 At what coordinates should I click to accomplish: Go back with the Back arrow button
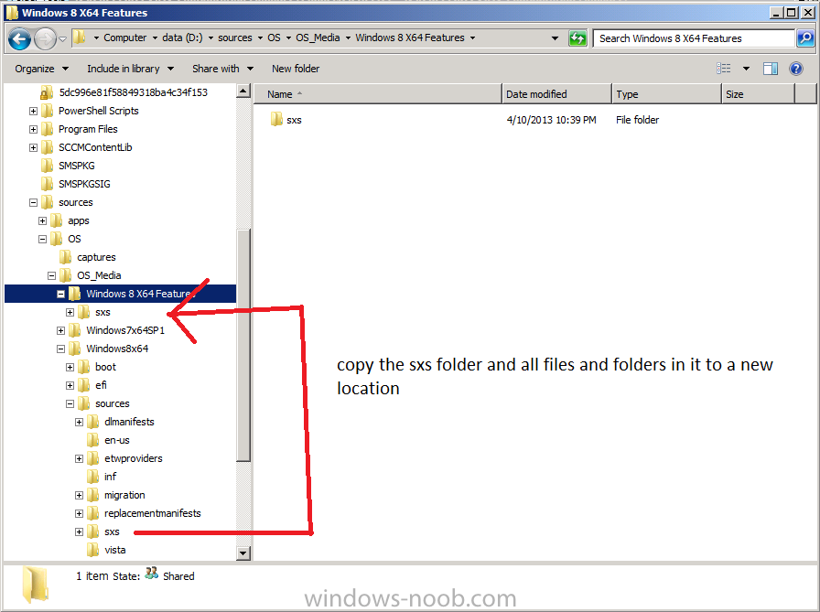coord(20,38)
